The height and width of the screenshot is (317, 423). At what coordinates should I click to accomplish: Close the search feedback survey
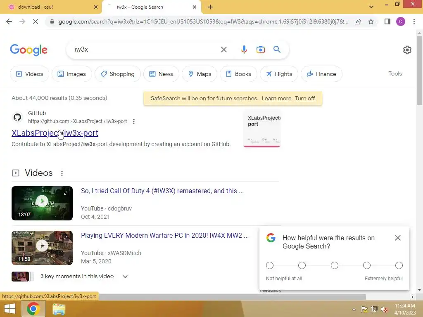tap(398, 238)
